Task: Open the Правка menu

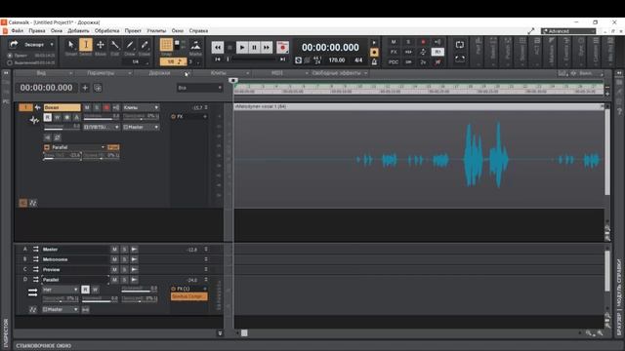Action: pyautogui.click(x=37, y=30)
